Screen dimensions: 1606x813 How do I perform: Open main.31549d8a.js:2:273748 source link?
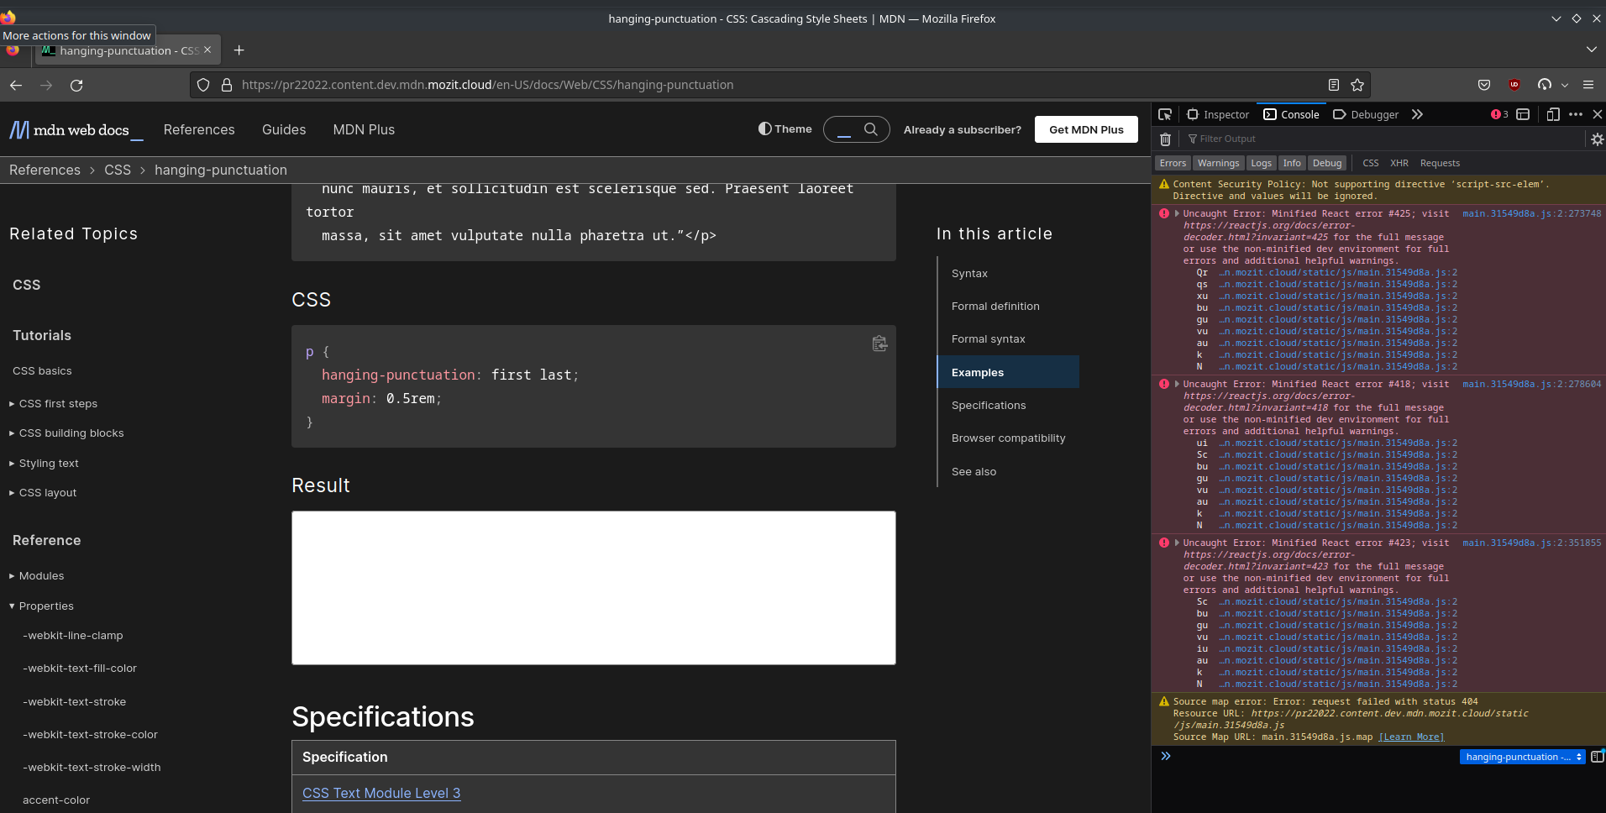(1531, 213)
